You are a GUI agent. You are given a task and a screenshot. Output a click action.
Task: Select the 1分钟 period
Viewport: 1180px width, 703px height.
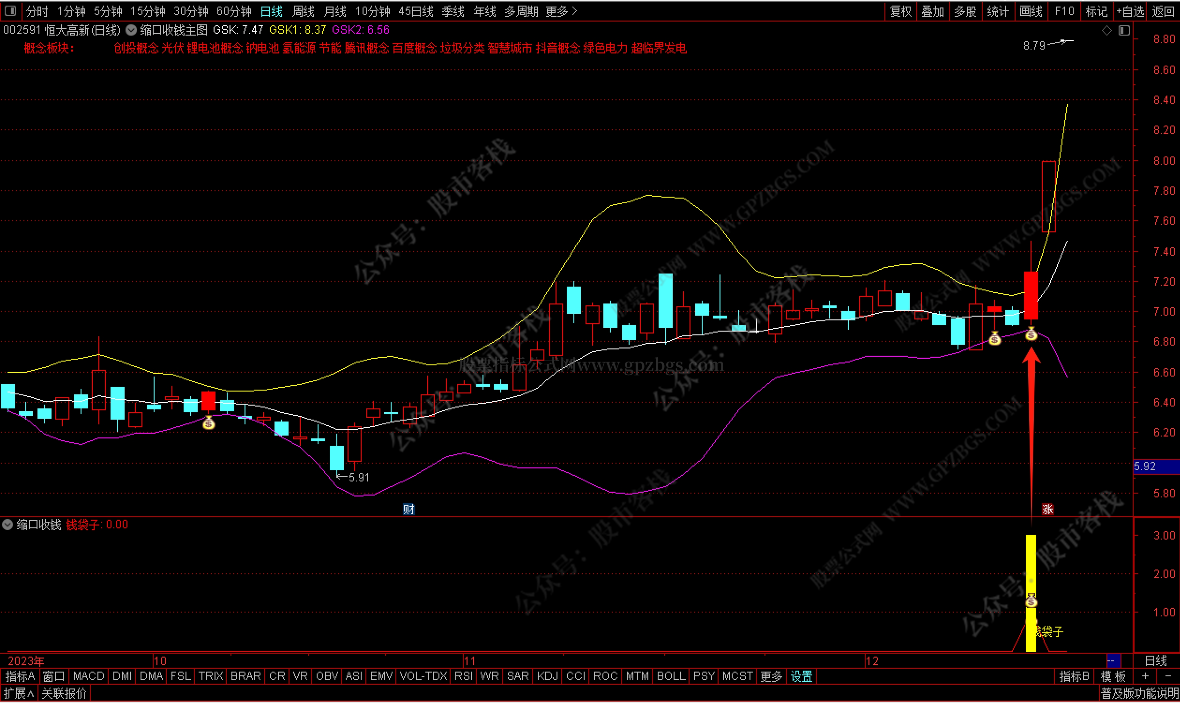(x=71, y=11)
